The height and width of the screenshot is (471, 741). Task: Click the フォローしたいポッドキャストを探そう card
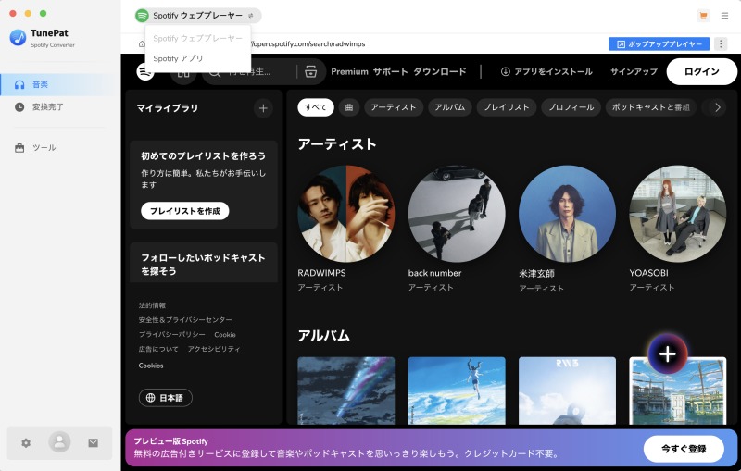click(x=204, y=263)
